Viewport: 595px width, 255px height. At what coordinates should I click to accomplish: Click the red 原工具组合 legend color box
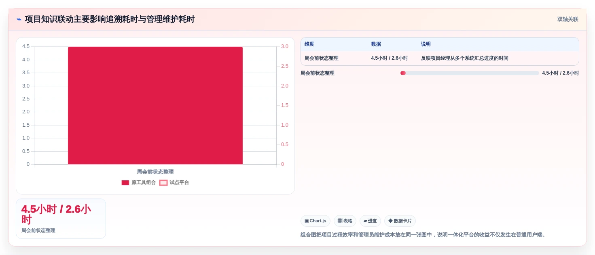[125, 183]
